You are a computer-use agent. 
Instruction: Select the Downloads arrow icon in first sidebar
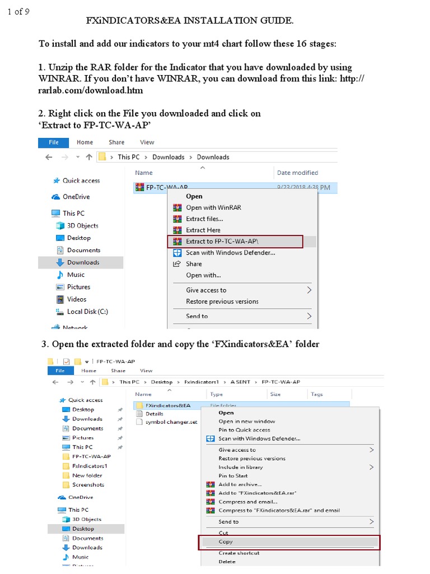[60, 262]
